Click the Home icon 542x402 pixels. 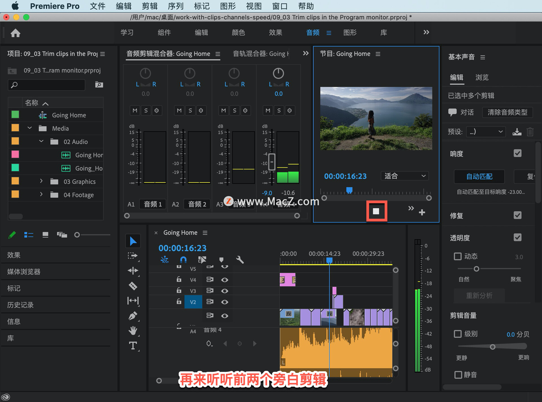(x=16, y=33)
